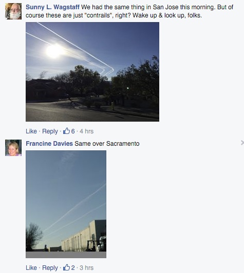Click gray bar beneath Sacramento photo
Image resolution: width=244 pixels, height=273 pixels.
(66, 255)
